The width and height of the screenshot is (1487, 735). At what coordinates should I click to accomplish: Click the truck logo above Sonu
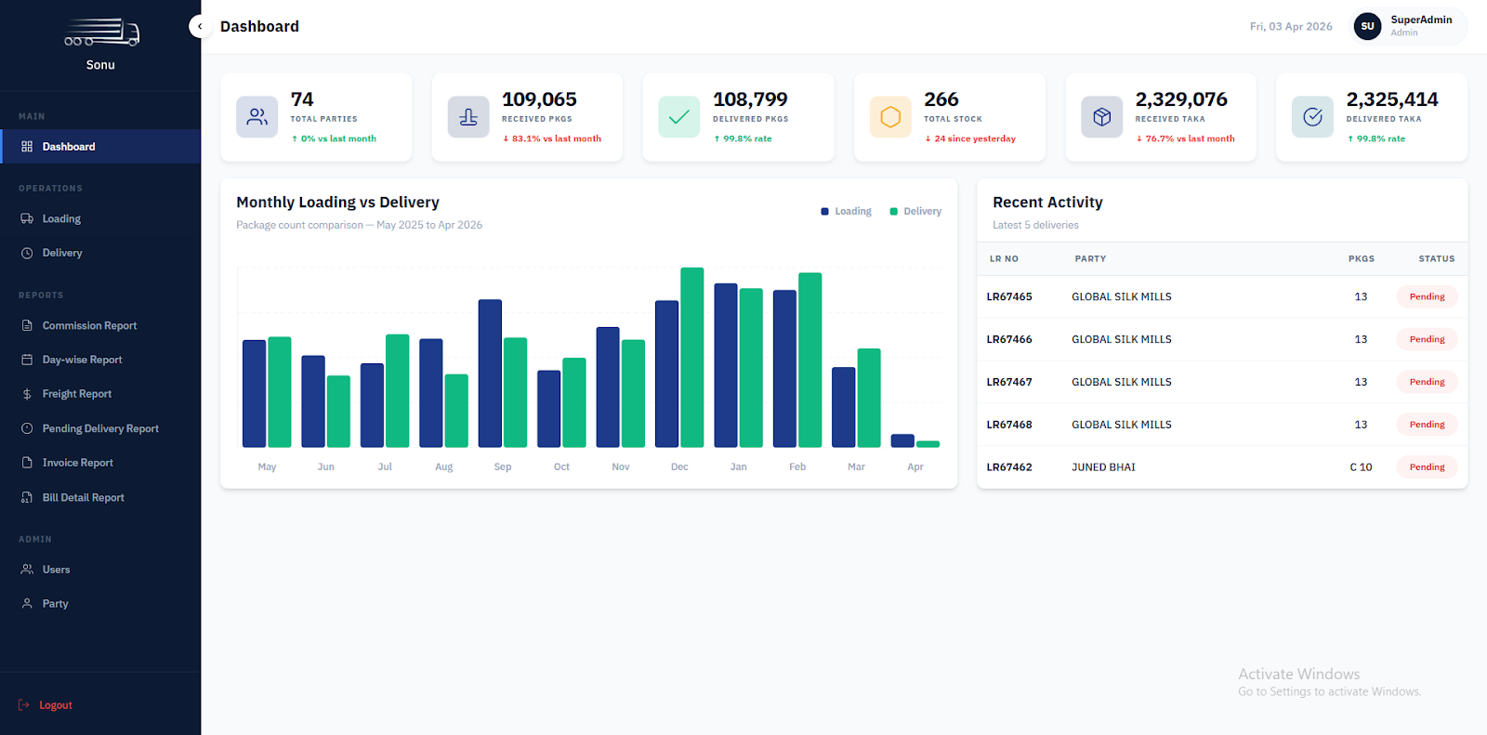[x=101, y=33]
